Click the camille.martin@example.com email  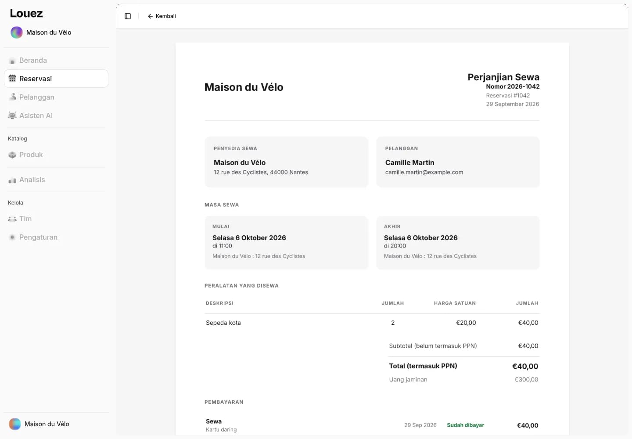pyautogui.click(x=424, y=173)
